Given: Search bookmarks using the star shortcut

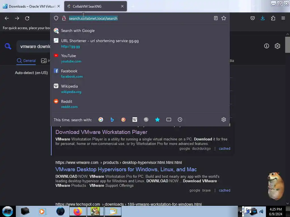Looking at the screenshot, I should [157, 120].
